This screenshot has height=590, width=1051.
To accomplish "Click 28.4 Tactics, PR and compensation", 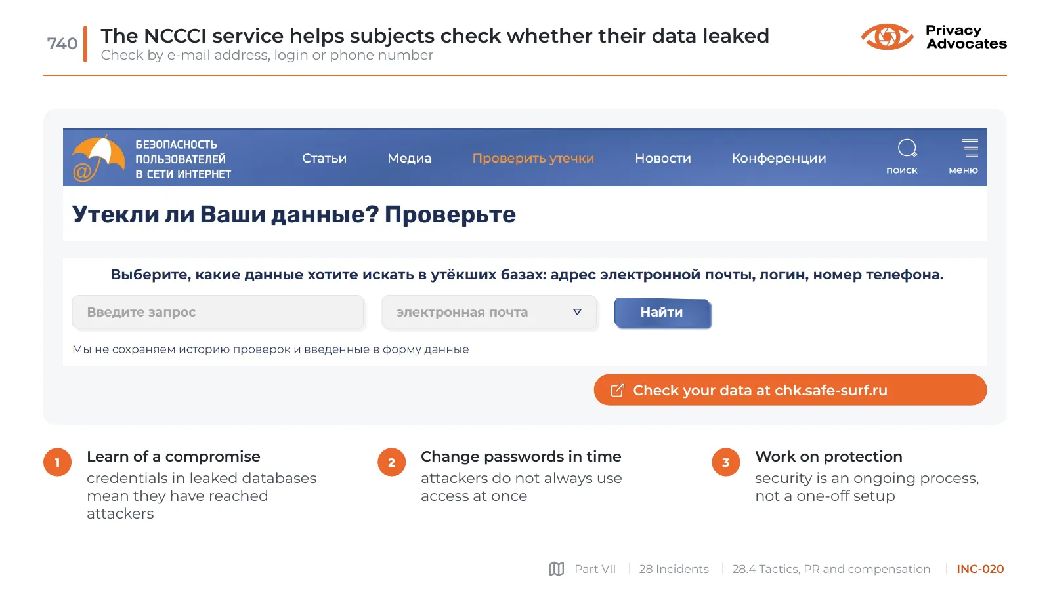I will [831, 569].
